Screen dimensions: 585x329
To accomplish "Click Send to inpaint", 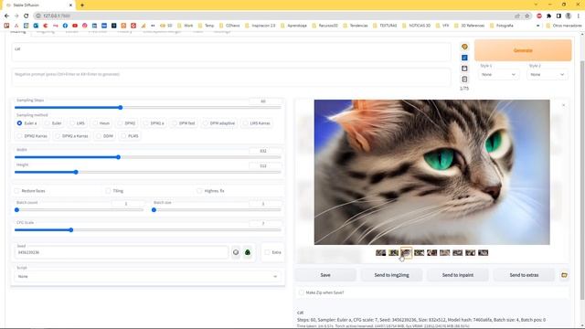I will (458, 275).
